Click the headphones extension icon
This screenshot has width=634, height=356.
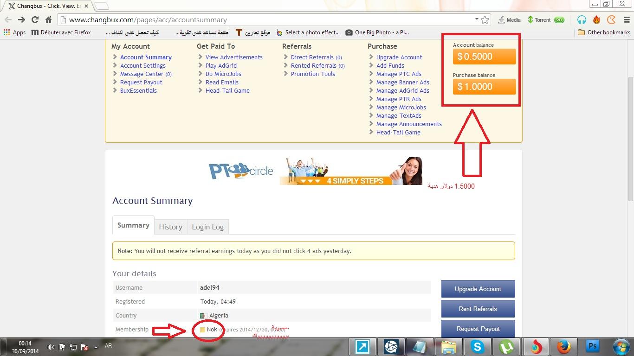(x=582, y=20)
